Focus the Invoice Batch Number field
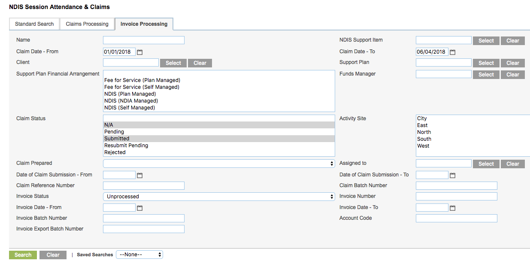Viewport: 530px width, 264px height. pos(144,218)
